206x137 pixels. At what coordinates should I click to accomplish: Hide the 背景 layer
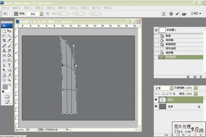(156, 106)
